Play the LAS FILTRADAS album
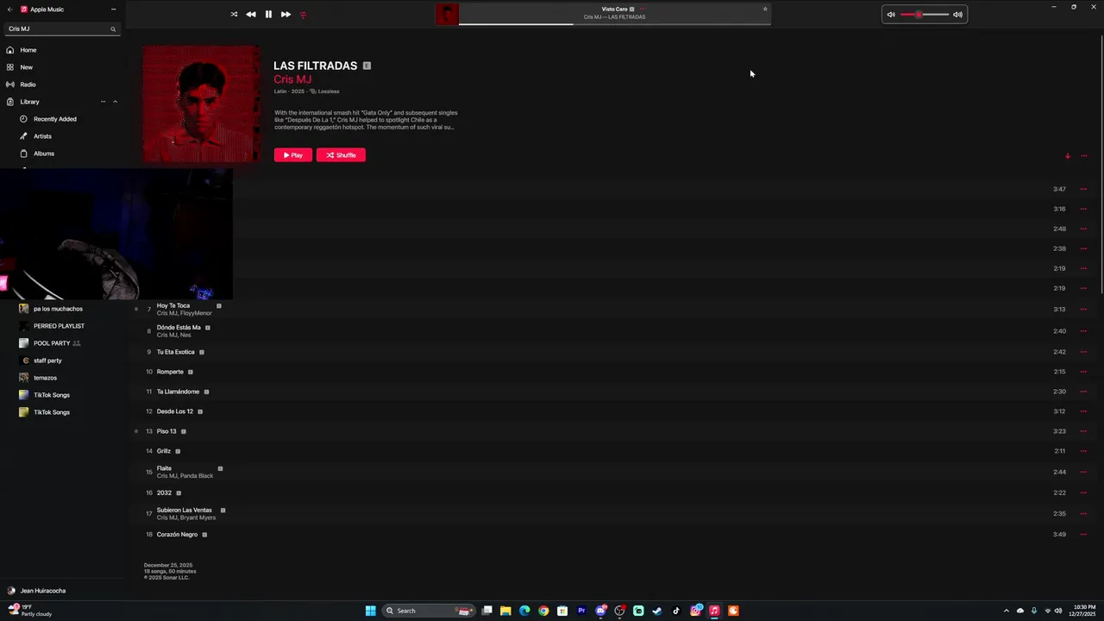This screenshot has height=621, width=1104. [x=293, y=155]
